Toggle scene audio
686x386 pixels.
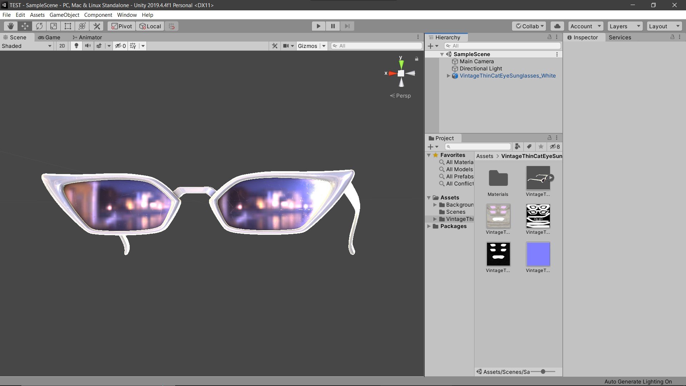[x=88, y=46]
